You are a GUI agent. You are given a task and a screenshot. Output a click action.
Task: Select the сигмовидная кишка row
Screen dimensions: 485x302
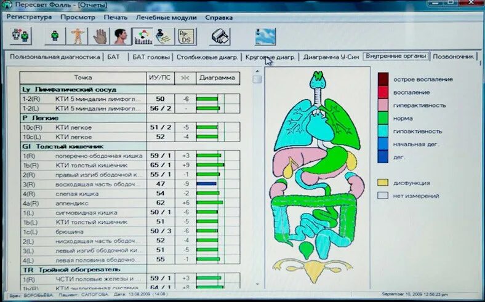tap(130, 212)
